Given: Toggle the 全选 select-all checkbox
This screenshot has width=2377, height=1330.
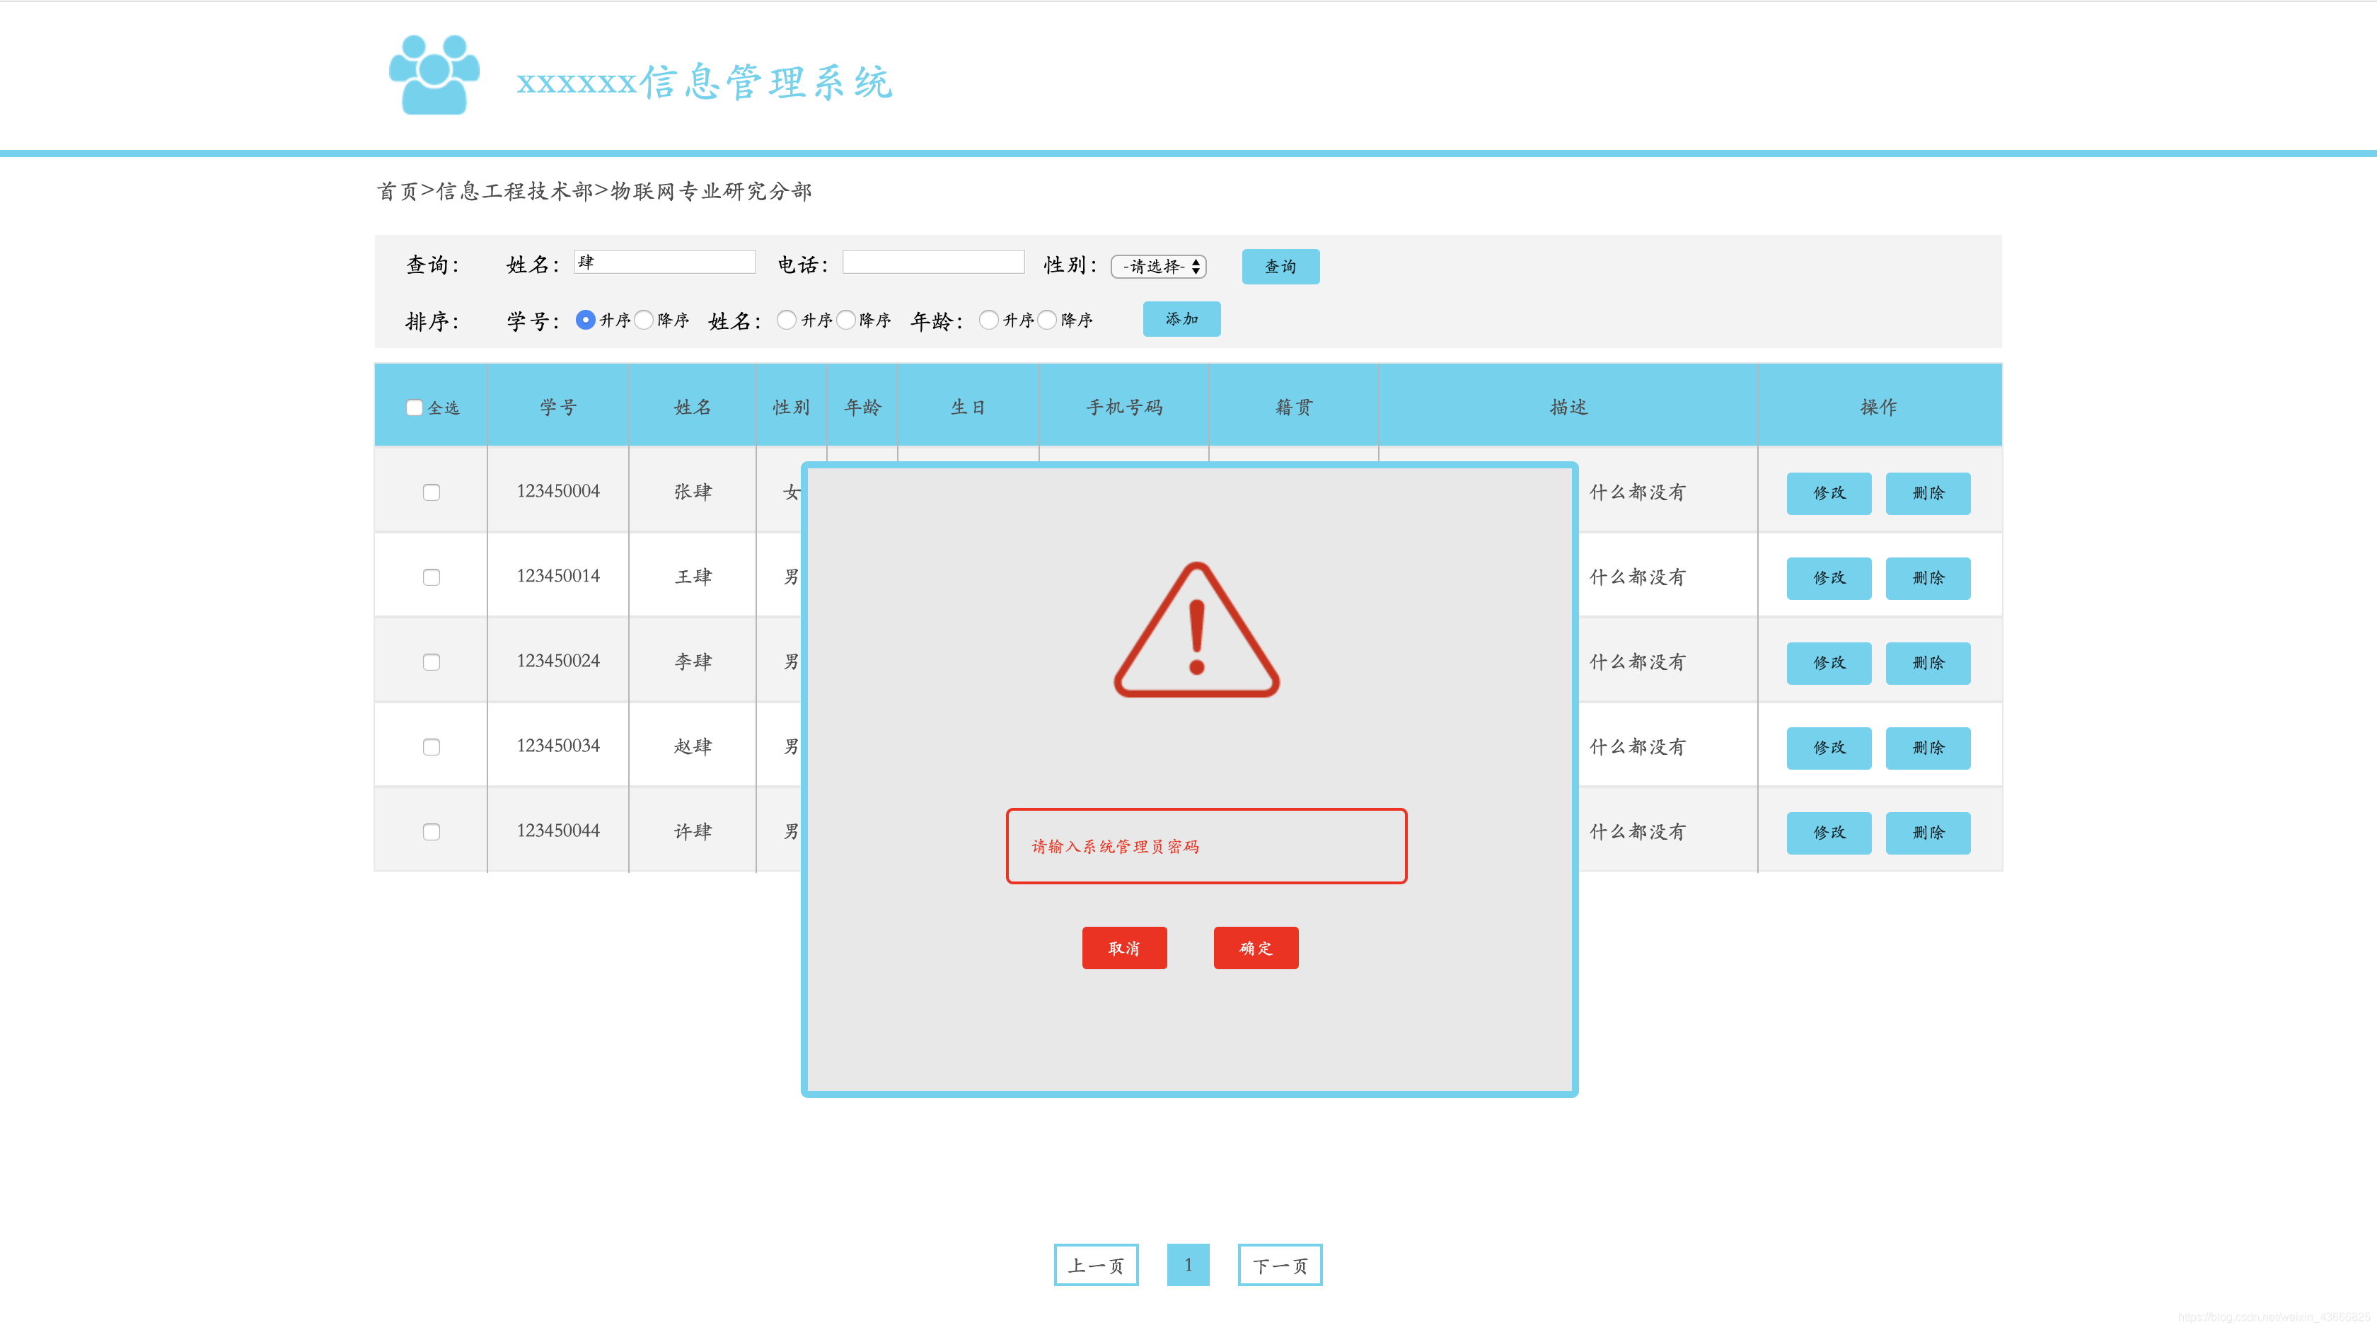Looking at the screenshot, I should click(415, 407).
